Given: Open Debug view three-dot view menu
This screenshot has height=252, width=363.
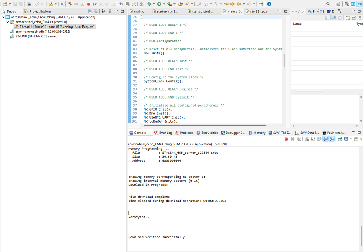Looking at the screenshot, I should (110, 11).
